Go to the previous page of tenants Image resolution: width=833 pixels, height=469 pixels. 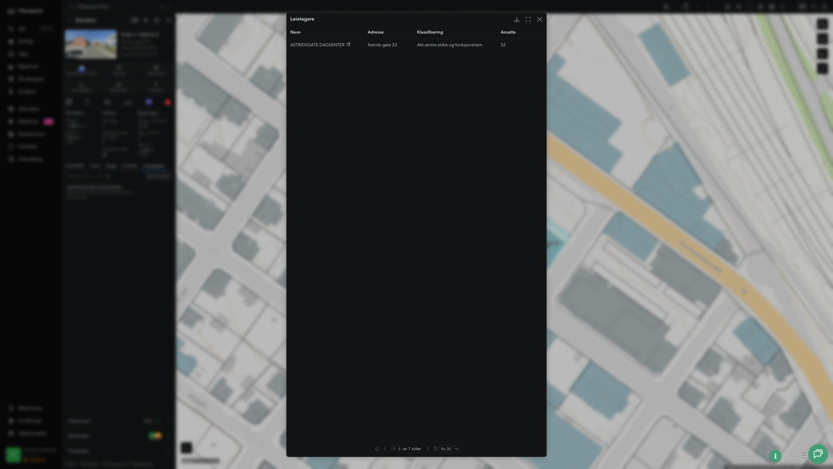pos(385,449)
